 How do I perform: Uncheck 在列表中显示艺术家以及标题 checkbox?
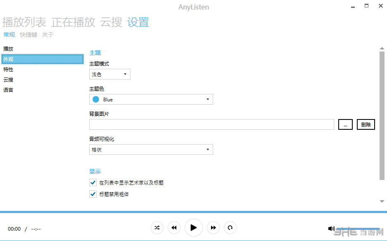tap(93, 183)
